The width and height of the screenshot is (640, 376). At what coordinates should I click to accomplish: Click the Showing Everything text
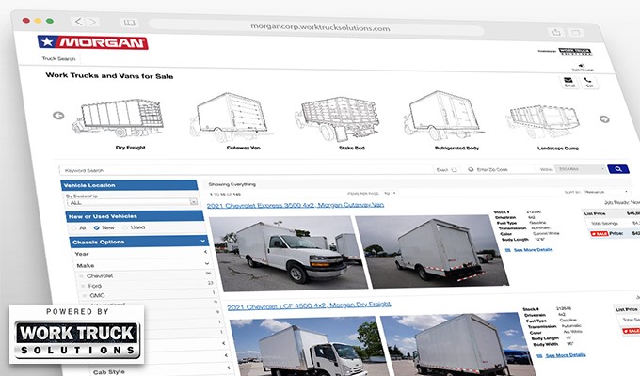(232, 184)
